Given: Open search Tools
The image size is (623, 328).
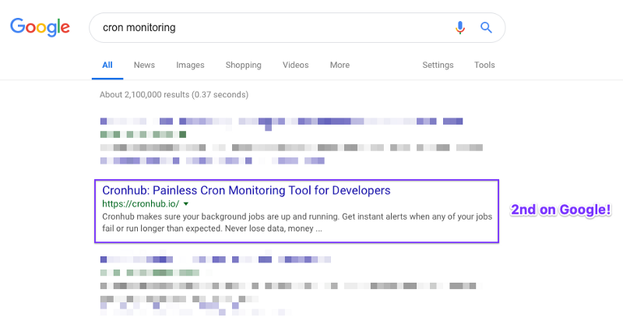Looking at the screenshot, I should coord(484,65).
